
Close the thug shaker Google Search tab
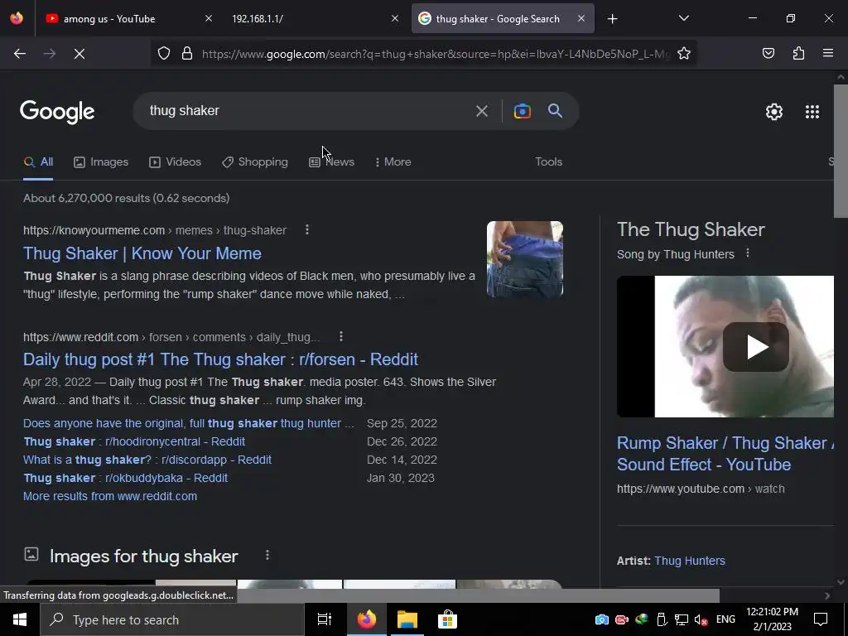click(581, 18)
